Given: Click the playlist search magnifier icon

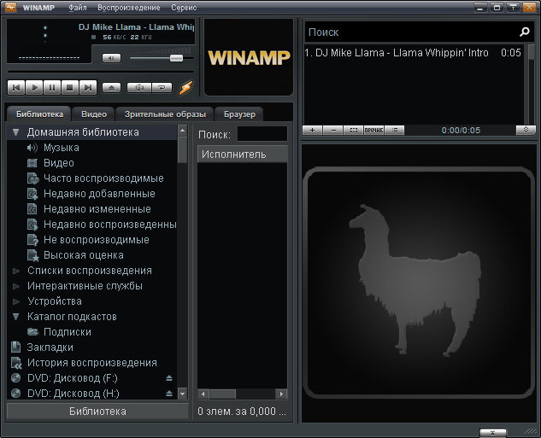Looking at the screenshot, I should point(525,32).
